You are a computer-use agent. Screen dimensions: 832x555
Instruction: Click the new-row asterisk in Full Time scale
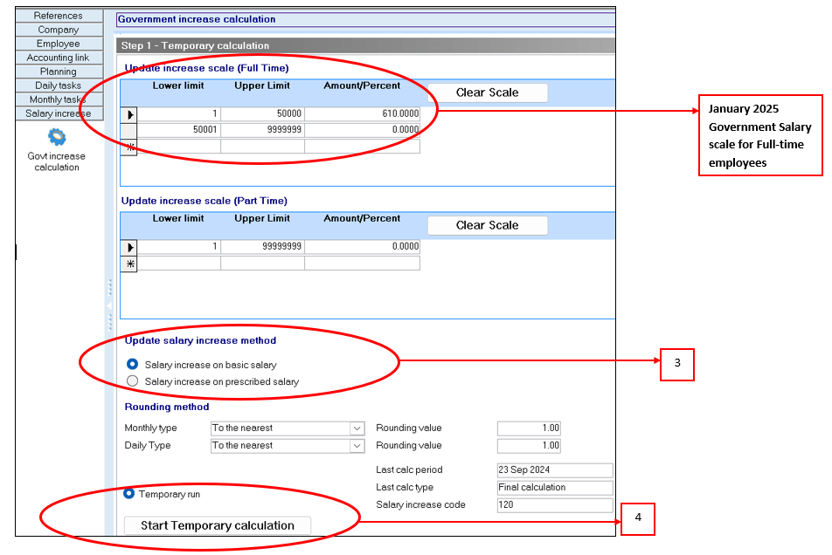tap(128, 147)
